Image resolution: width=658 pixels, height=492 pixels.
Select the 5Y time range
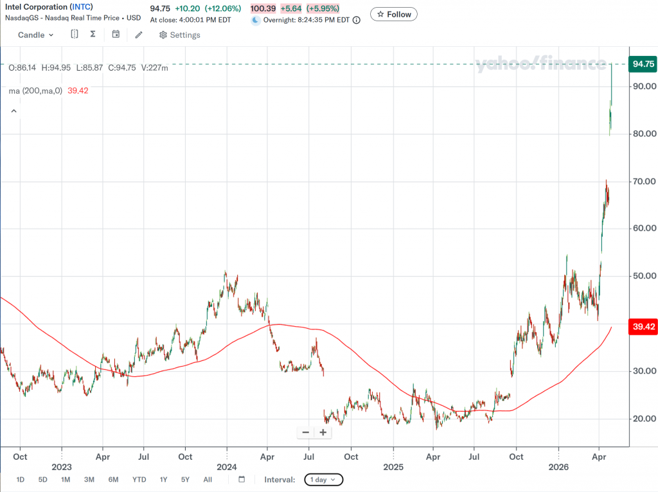pos(185,480)
